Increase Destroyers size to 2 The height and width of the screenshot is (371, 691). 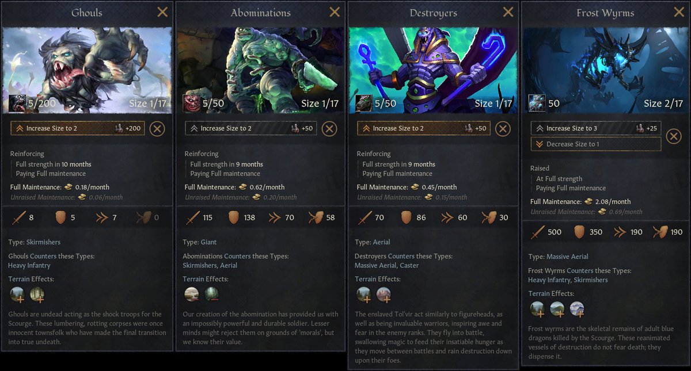tap(424, 128)
